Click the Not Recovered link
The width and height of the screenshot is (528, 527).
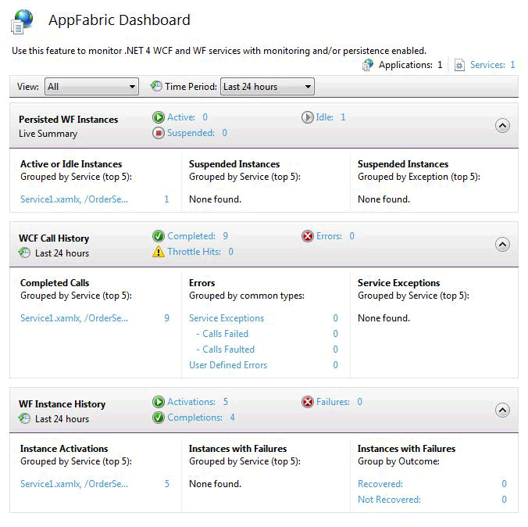click(x=389, y=500)
